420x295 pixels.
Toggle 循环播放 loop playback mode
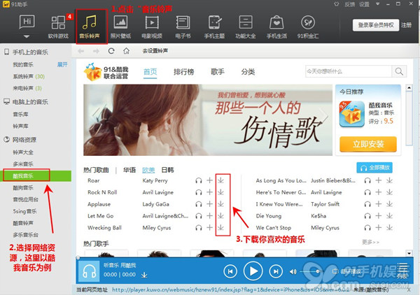pos(346,271)
